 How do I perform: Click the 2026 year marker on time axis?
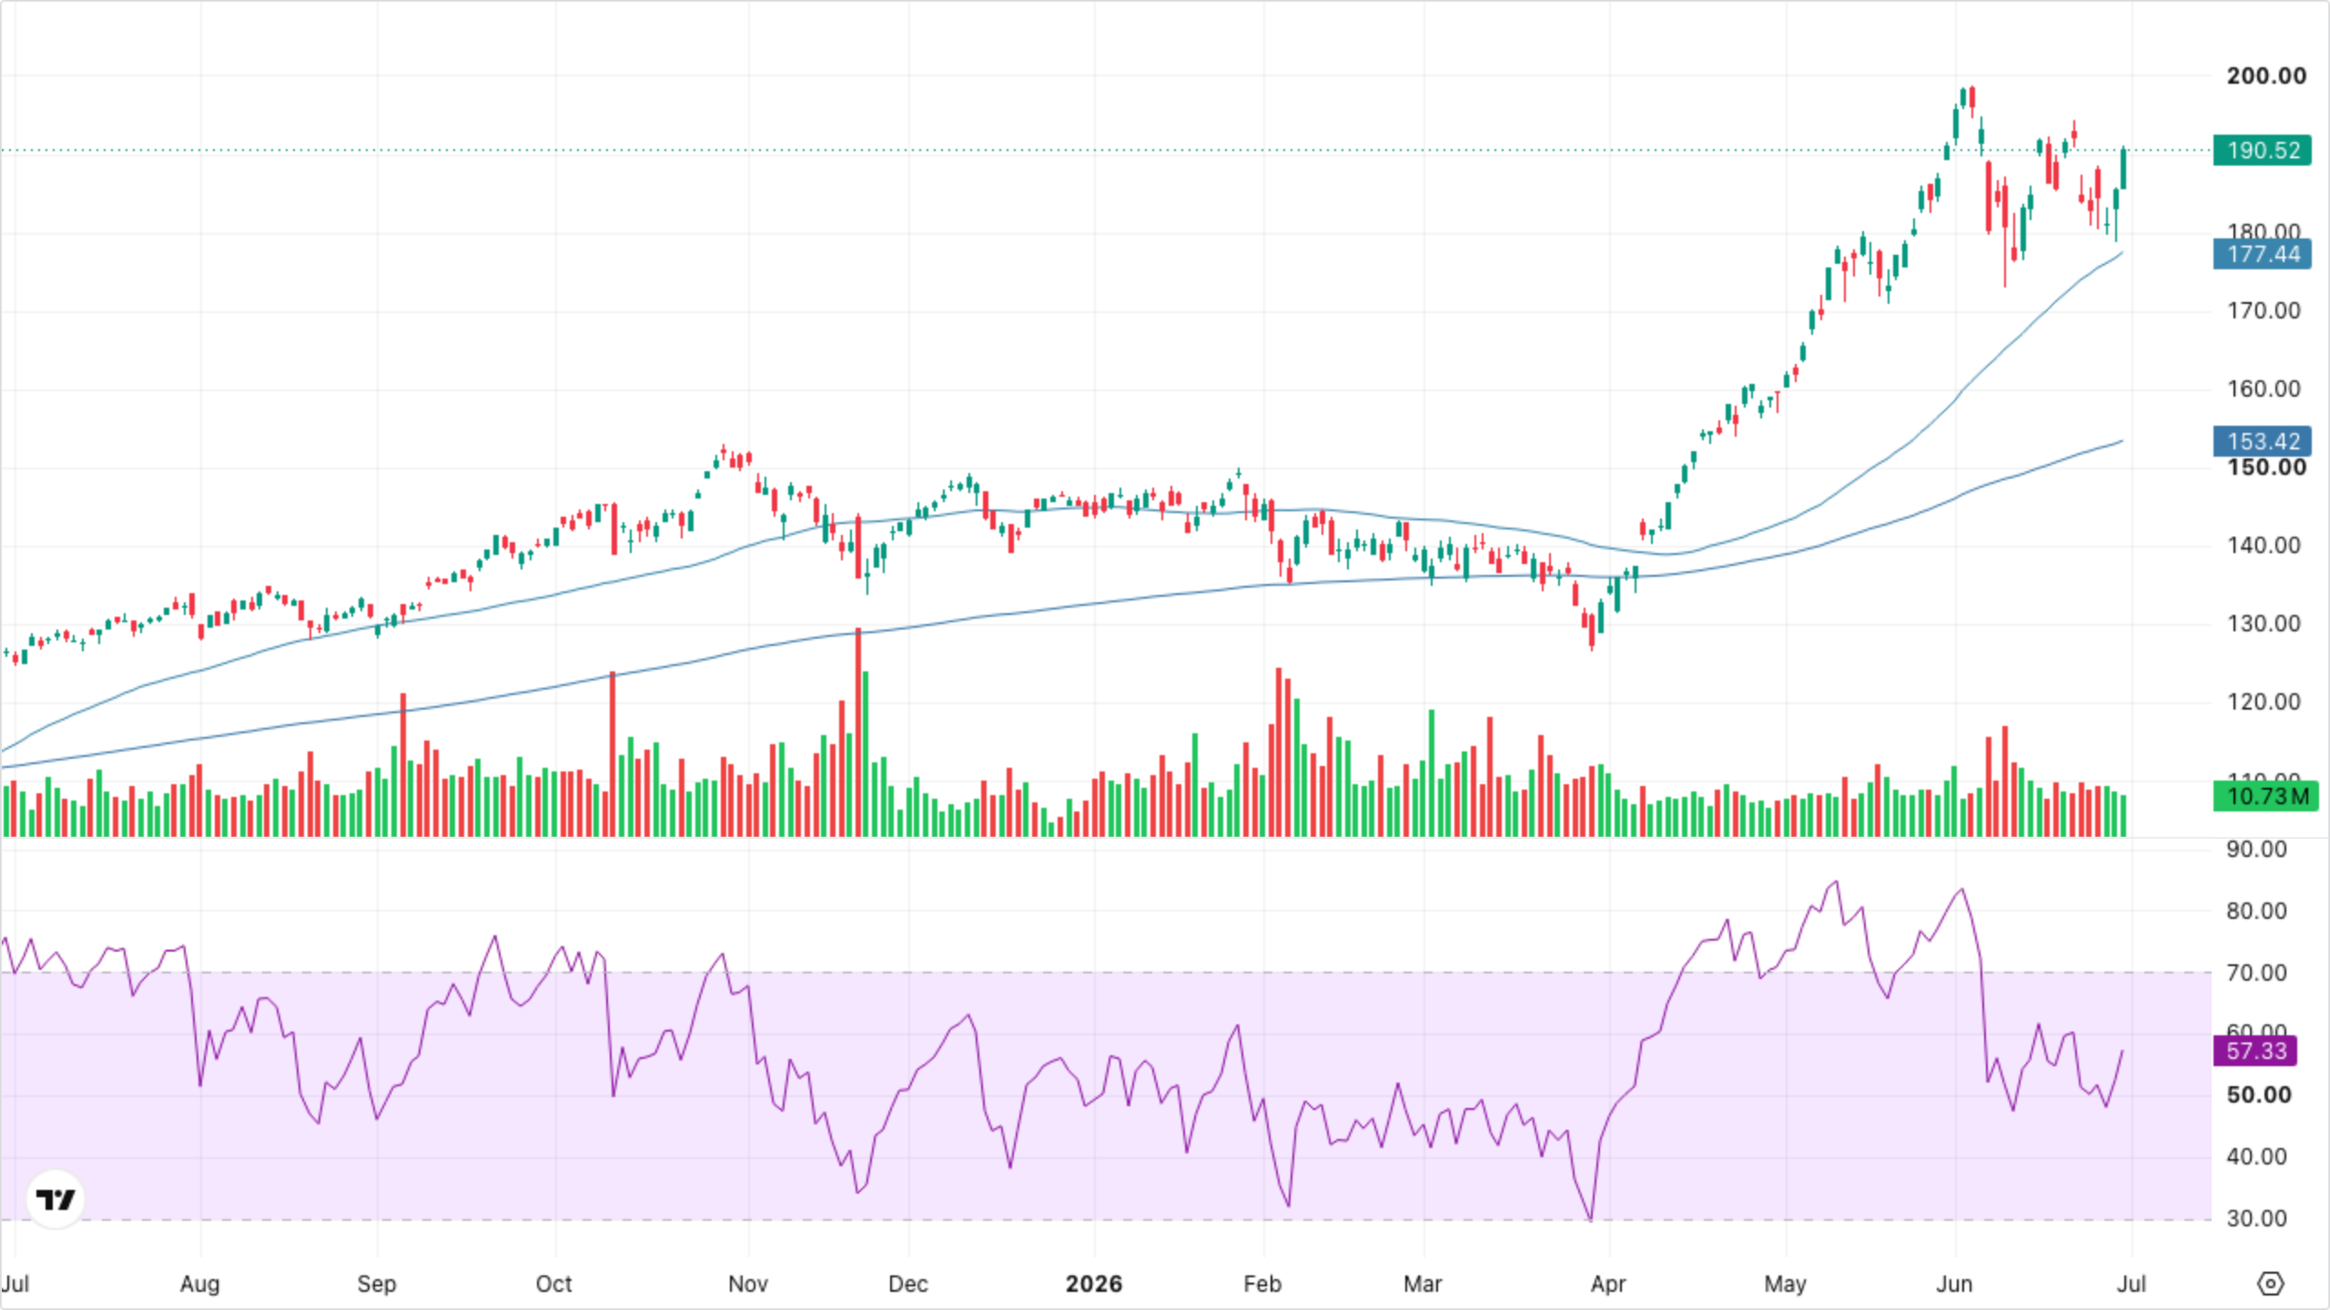[x=1094, y=1284]
